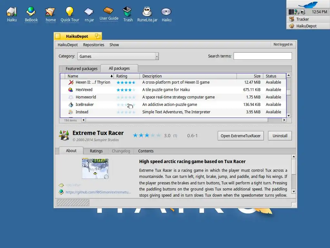Select the HexVexed row name
Screen dimensions: 330x248
pos(84,90)
